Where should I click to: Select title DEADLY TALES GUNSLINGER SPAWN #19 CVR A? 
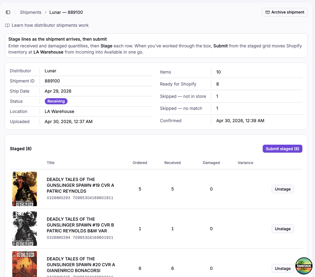click(80, 185)
